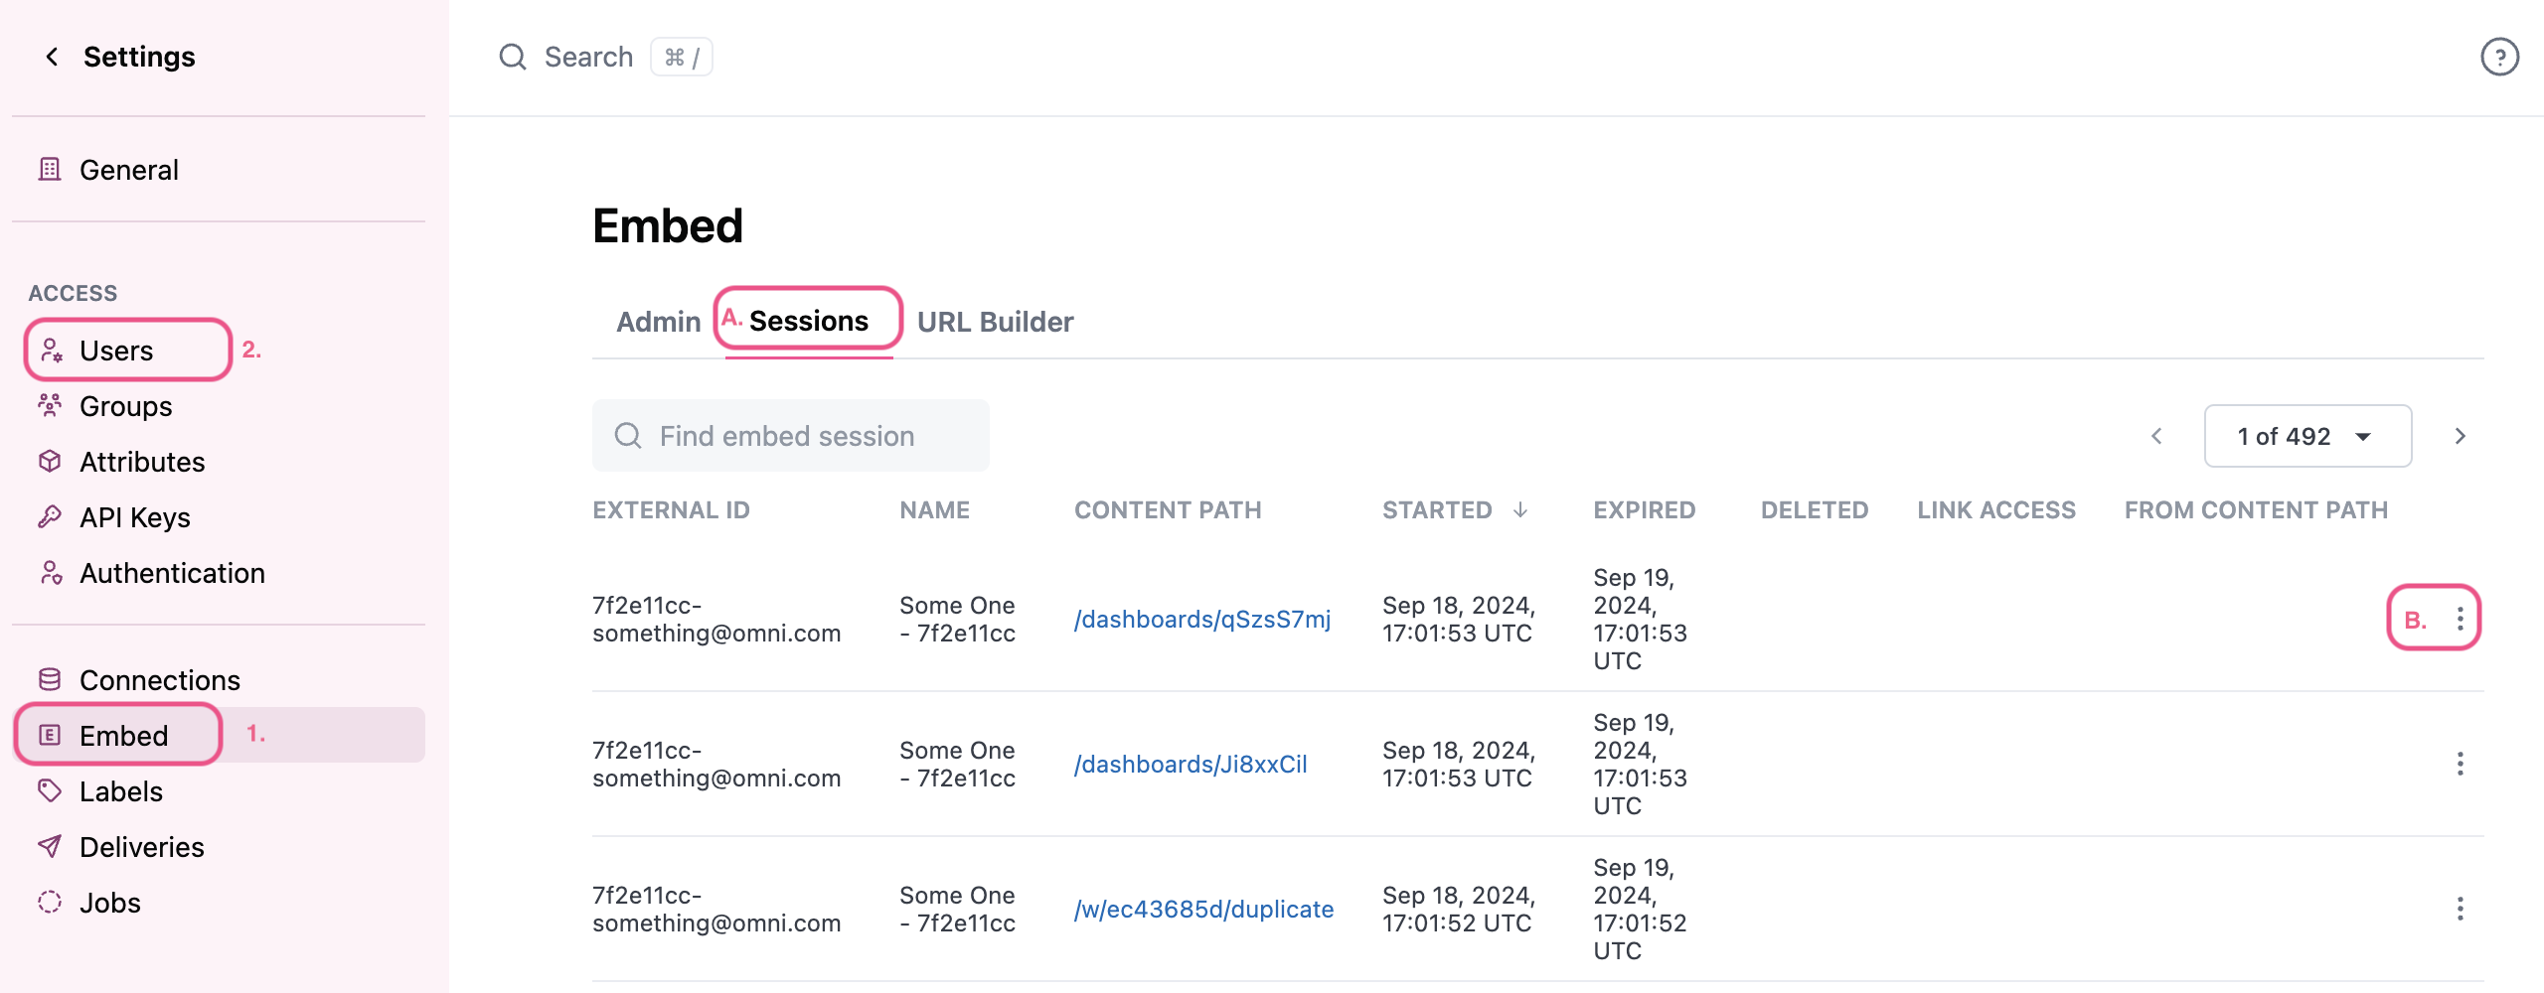The height and width of the screenshot is (993, 2544).
Task: Open options menu for /w/ec43685d/duplicate row
Action: [2460, 909]
